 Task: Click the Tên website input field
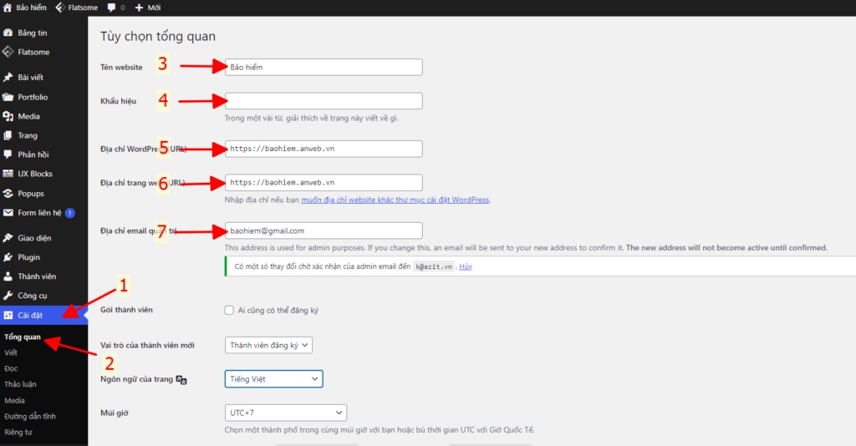(x=324, y=67)
